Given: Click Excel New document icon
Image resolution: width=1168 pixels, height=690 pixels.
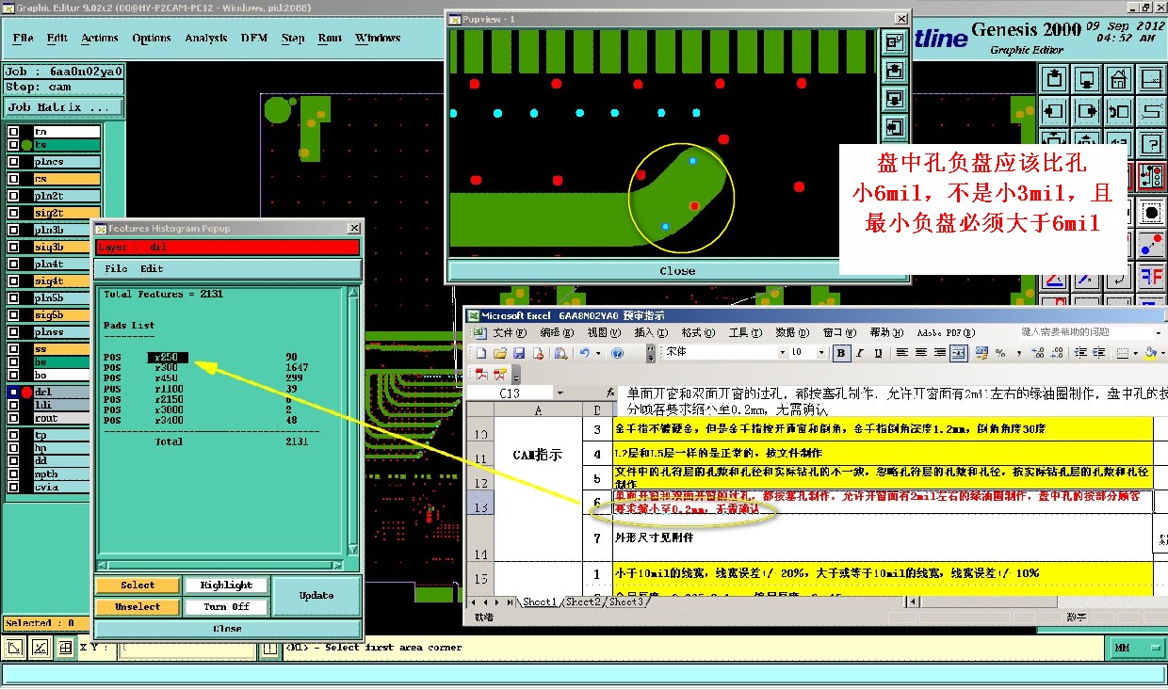Looking at the screenshot, I should point(481,353).
